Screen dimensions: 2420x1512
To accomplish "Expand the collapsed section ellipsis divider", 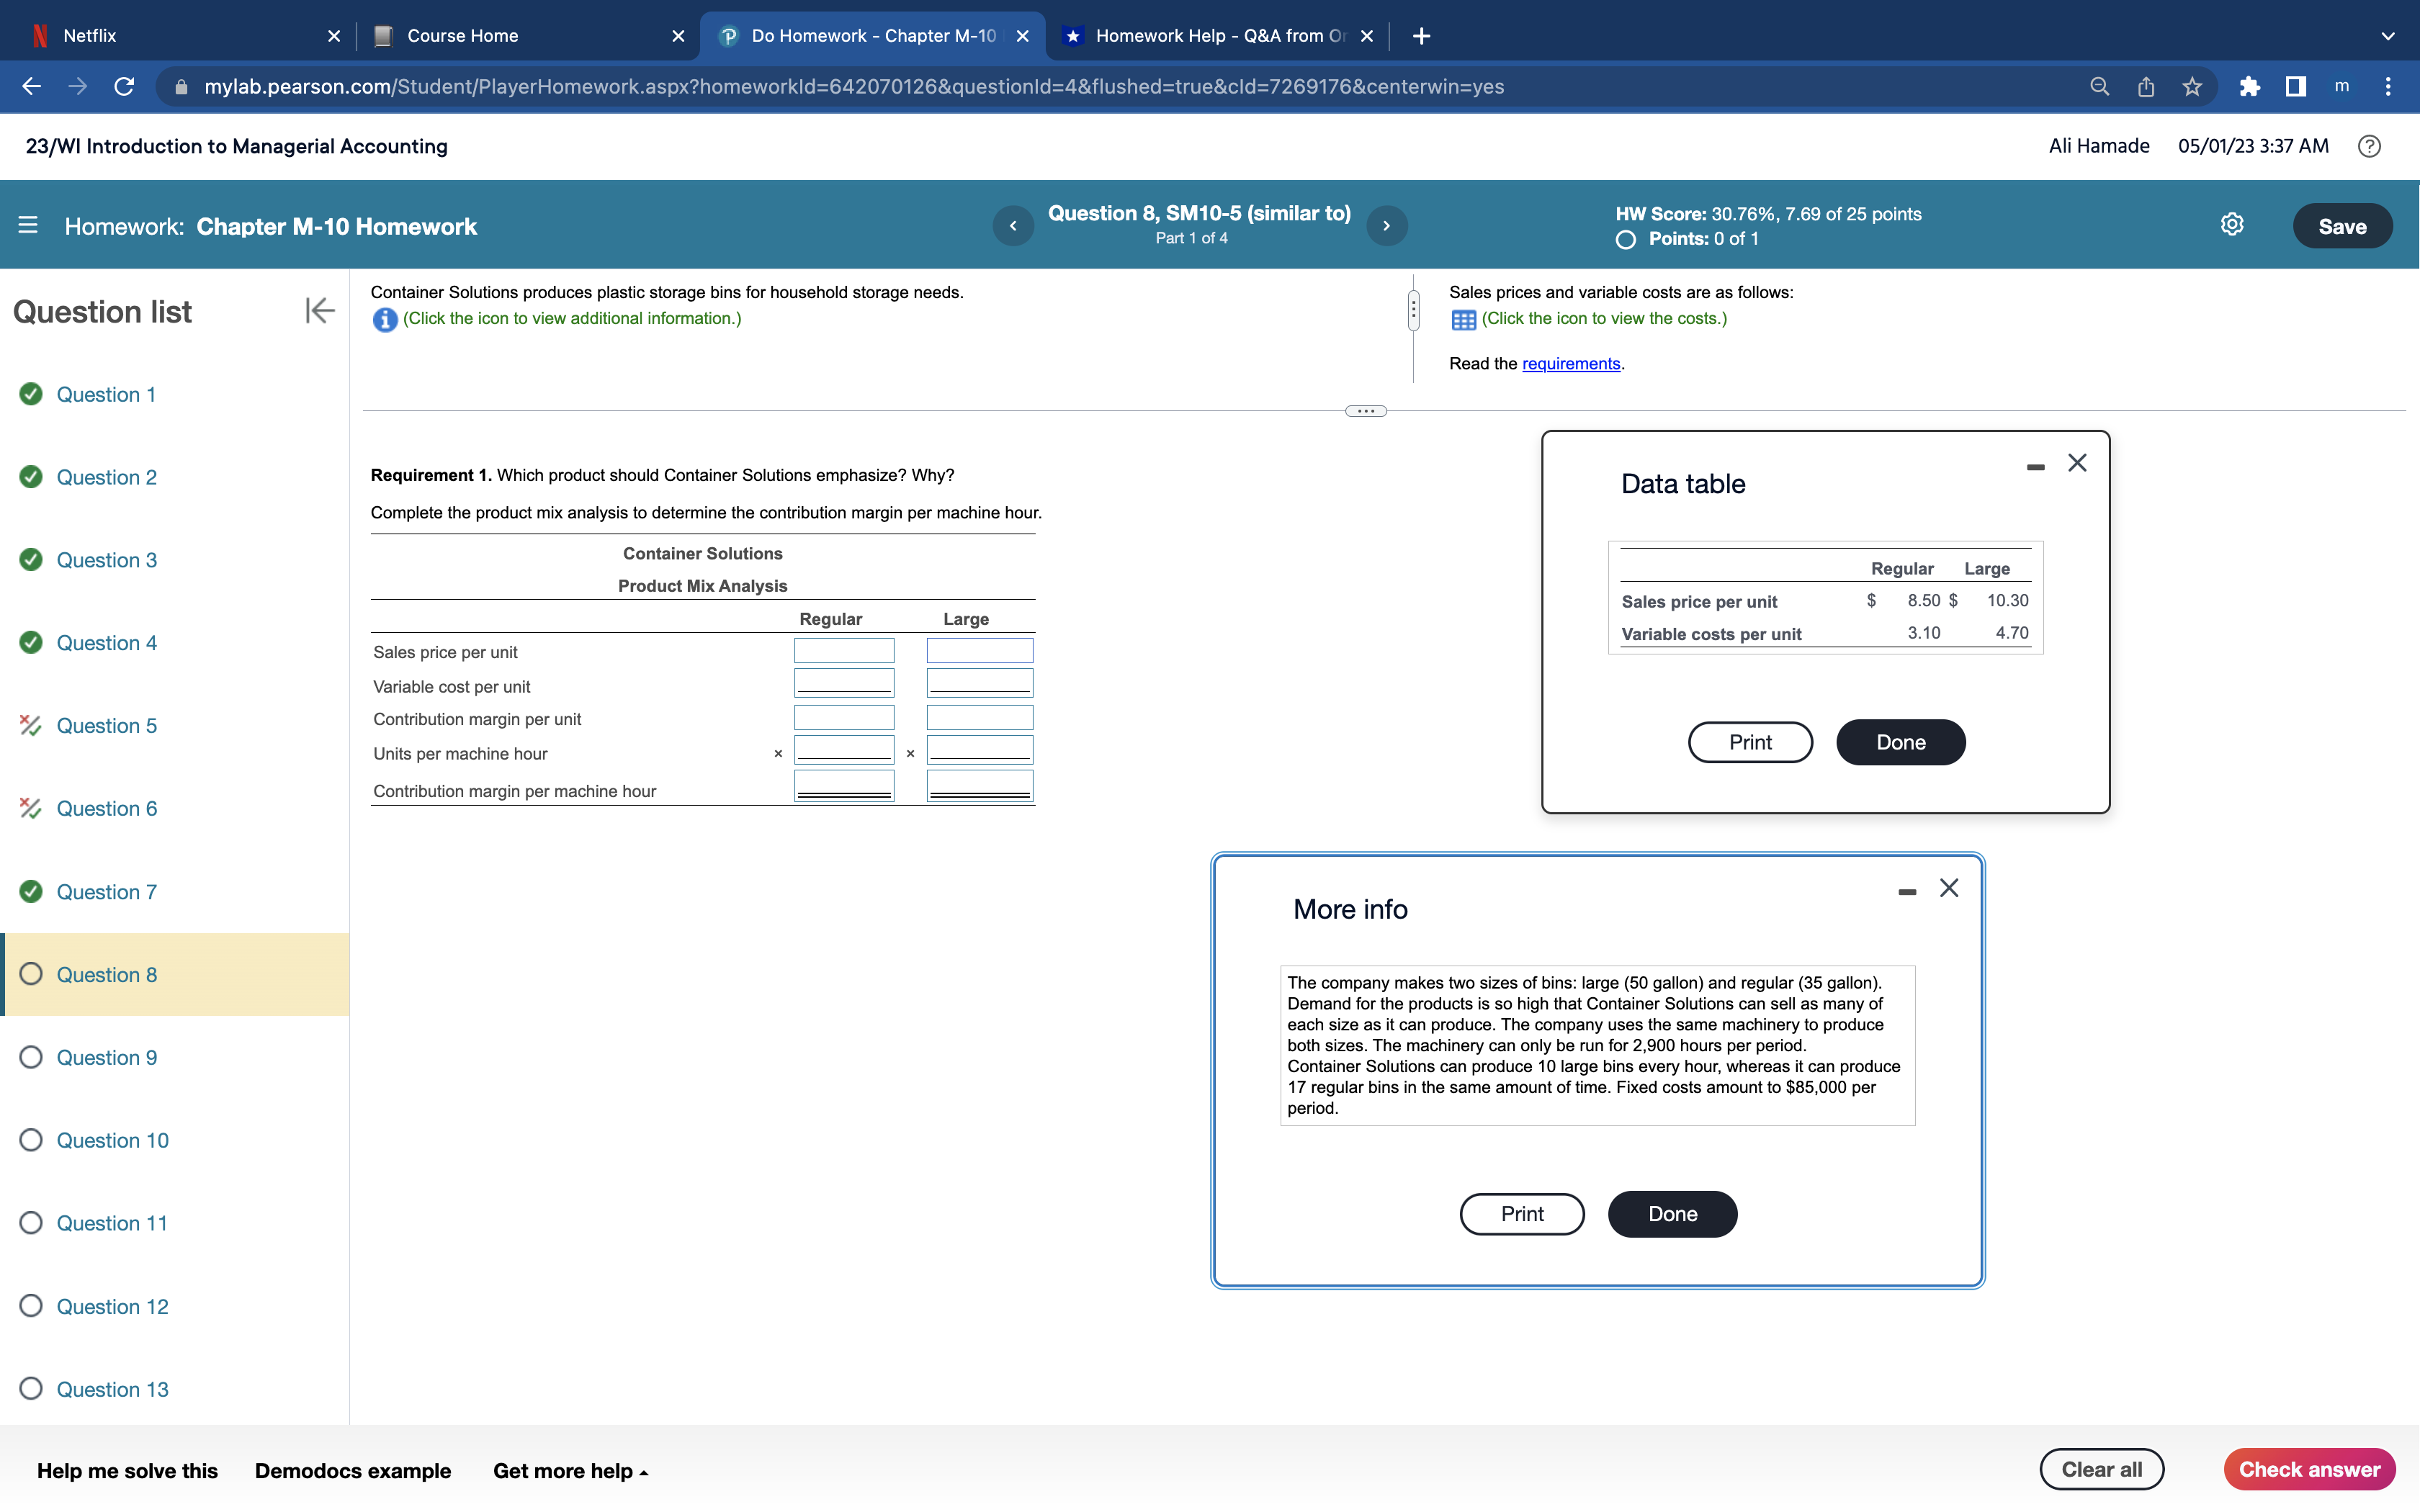I will [x=1365, y=411].
